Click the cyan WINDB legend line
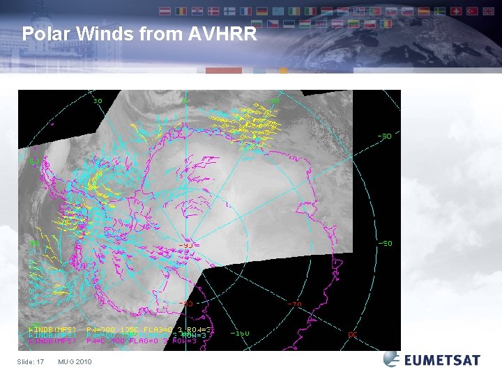This screenshot has height=376, width=502. [x=117, y=335]
